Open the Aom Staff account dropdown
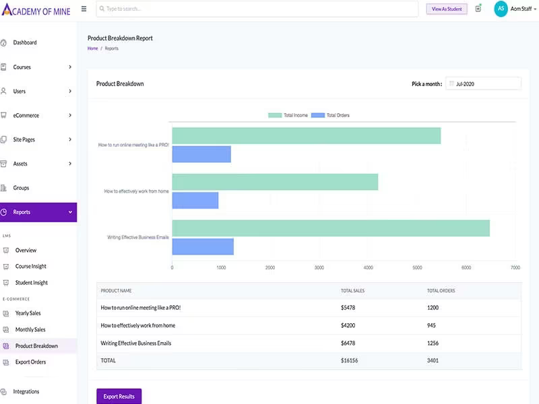 click(524, 9)
